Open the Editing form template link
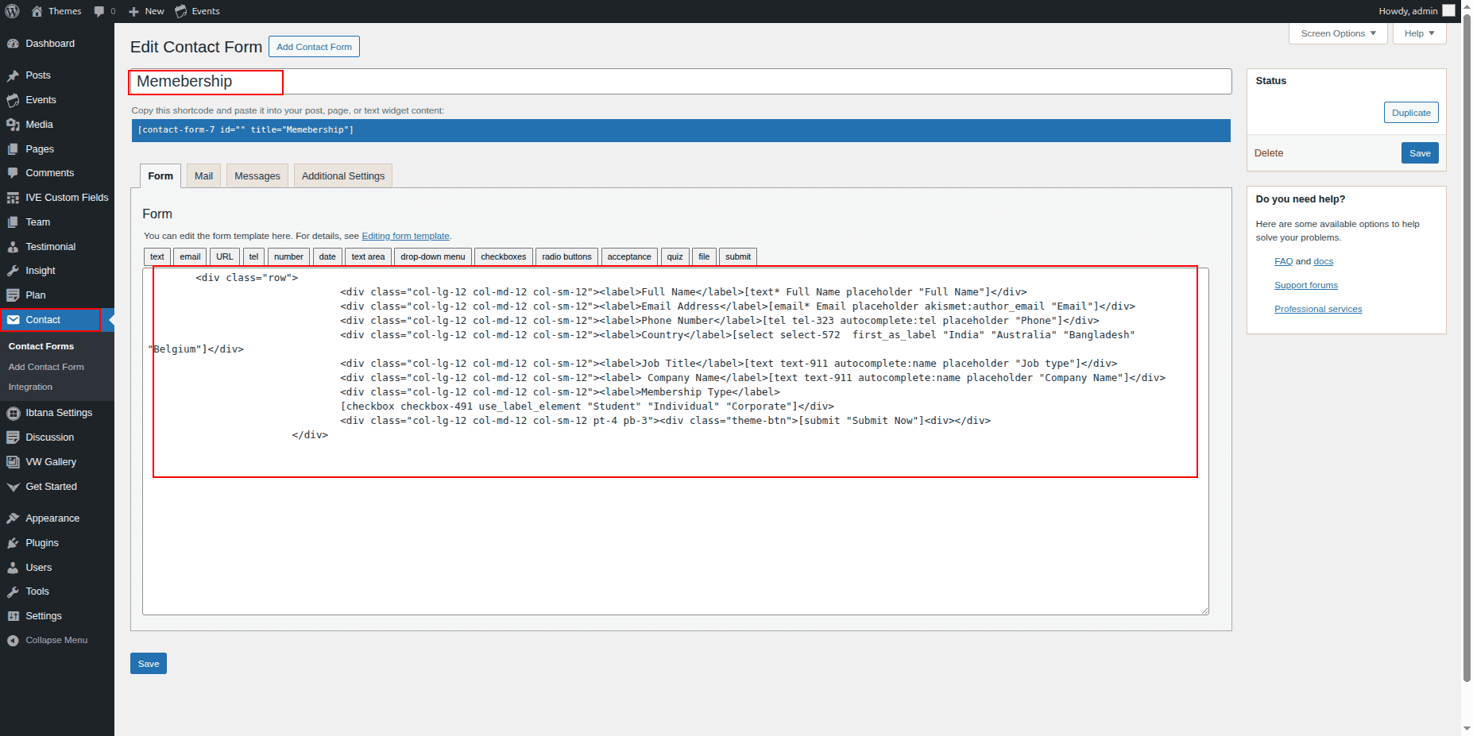The image size is (1473, 736). coord(405,236)
